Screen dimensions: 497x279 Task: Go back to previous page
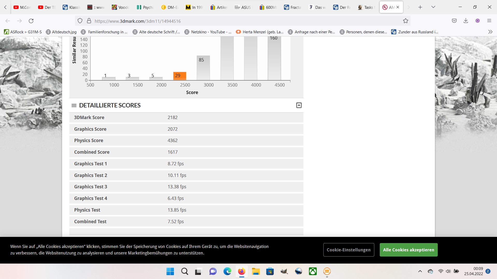coord(8,21)
